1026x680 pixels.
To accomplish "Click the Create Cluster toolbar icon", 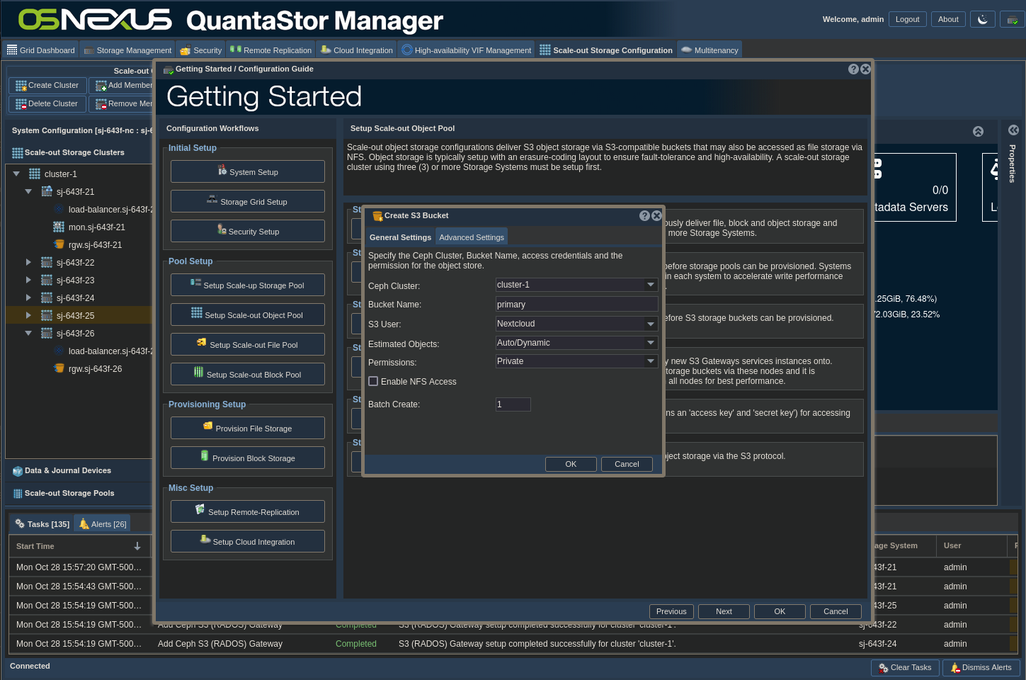I will click(x=21, y=86).
